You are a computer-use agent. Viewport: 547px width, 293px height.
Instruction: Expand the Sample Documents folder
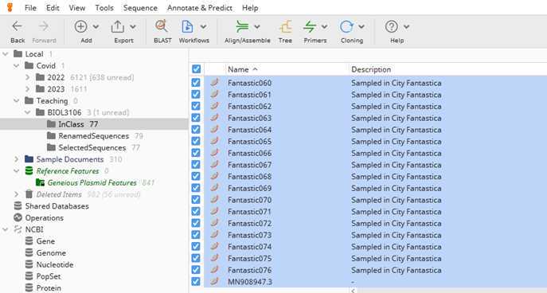tap(17, 159)
